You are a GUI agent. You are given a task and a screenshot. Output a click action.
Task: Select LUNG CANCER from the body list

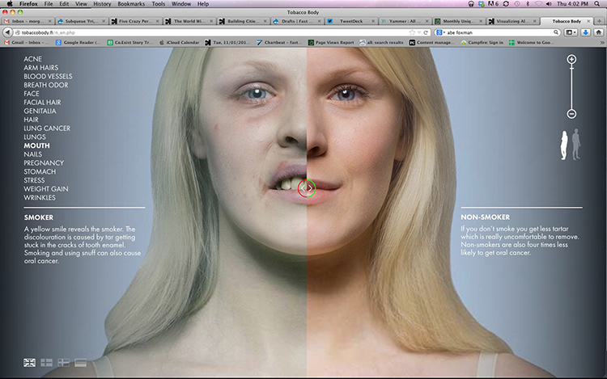tap(46, 128)
